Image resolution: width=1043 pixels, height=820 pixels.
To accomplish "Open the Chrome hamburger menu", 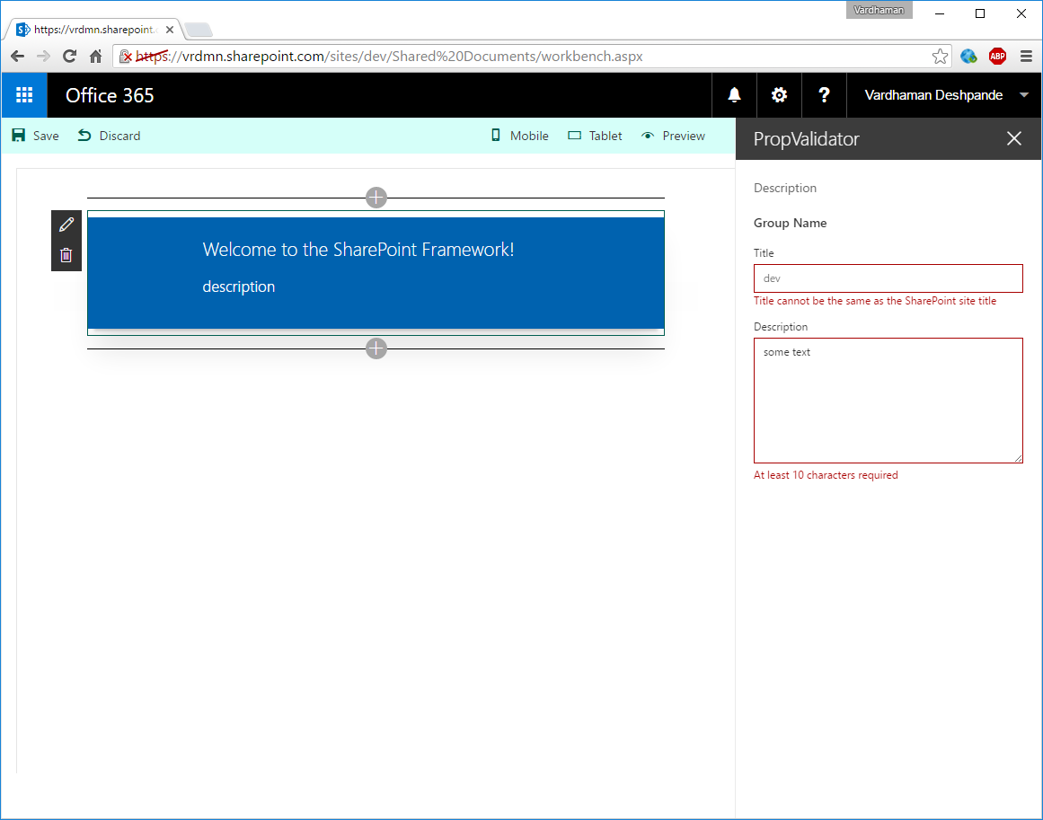I will tap(1026, 56).
